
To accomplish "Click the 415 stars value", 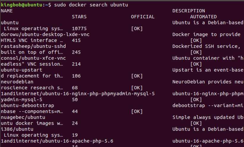I will (76, 40).
